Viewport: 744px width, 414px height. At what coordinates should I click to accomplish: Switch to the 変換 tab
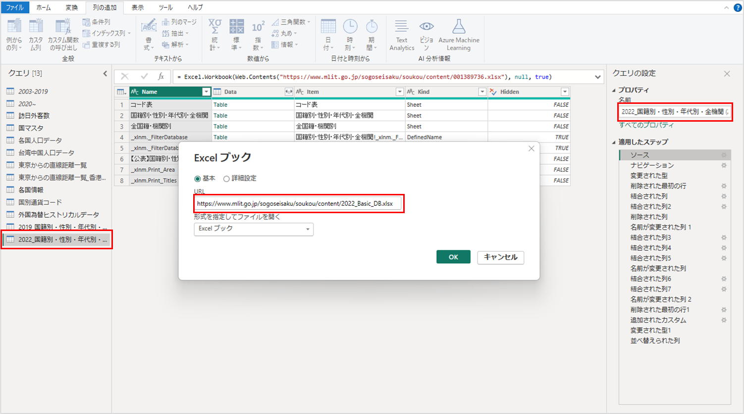pyautogui.click(x=71, y=7)
